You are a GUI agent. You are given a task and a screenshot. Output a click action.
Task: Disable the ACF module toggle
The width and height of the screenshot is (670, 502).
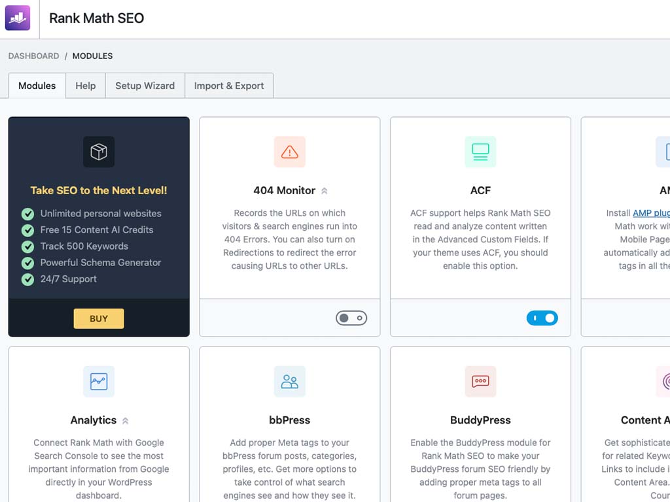(x=542, y=318)
